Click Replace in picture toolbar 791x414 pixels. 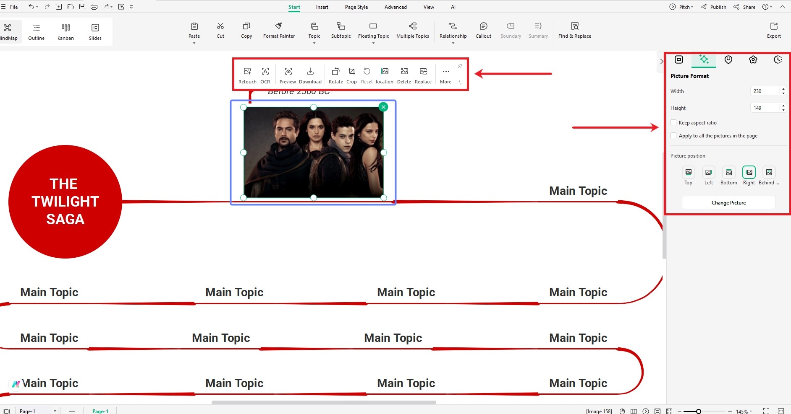point(423,75)
